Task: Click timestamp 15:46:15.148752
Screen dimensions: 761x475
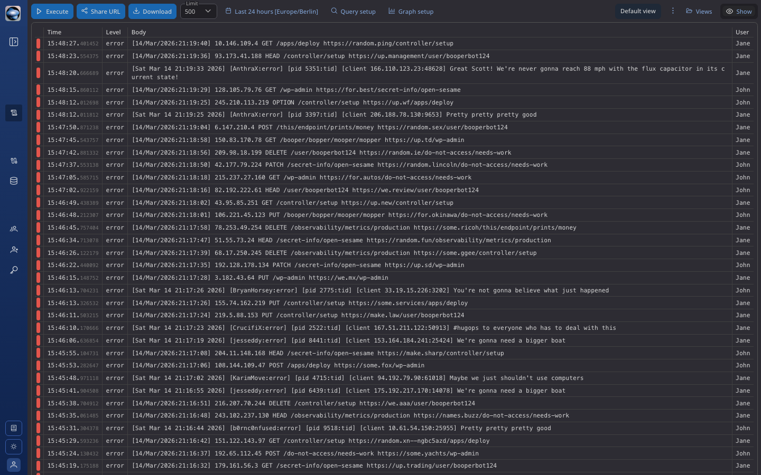Action: click(x=73, y=278)
